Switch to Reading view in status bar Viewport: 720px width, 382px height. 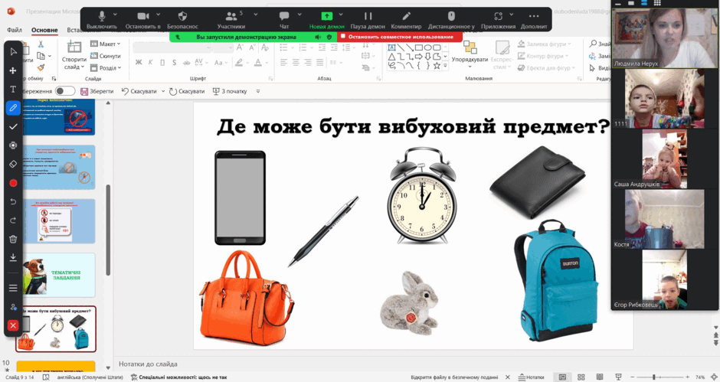600,377
